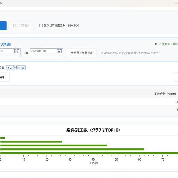This screenshot has width=178, height=178.
Task: Click the bar ending near 62 hours
Action: point(72,149)
